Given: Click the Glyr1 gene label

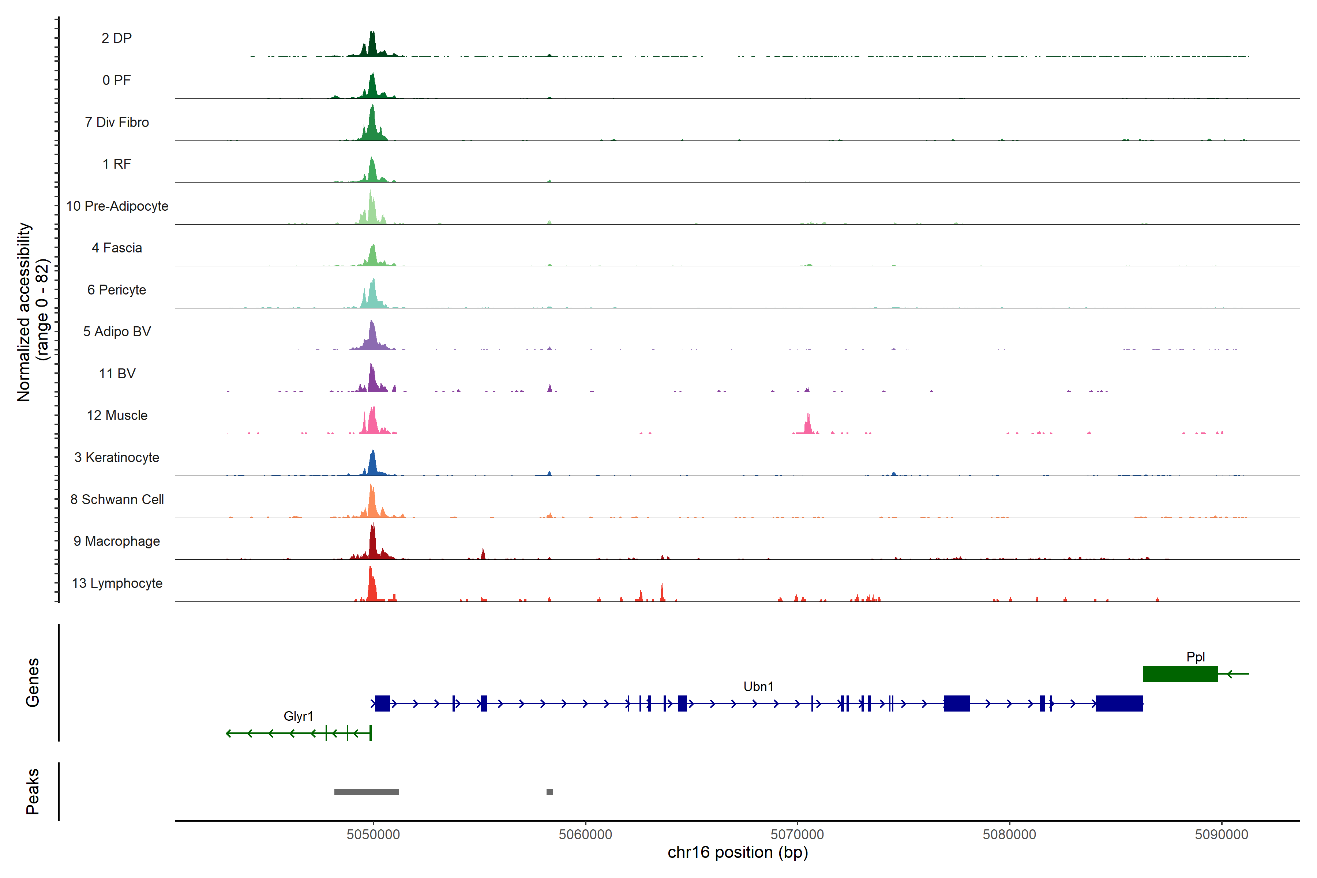Looking at the screenshot, I should point(298,716).
